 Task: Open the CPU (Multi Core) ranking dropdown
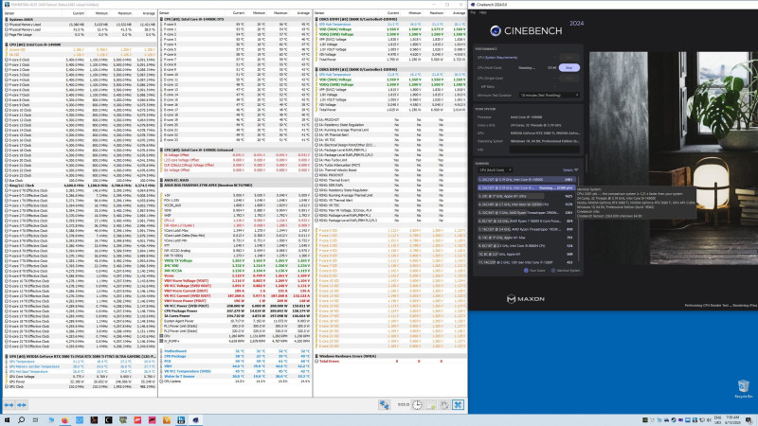pyautogui.click(x=495, y=170)
